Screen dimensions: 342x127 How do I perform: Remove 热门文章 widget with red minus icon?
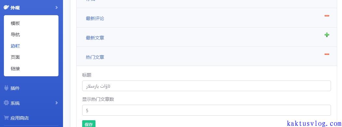coord(326,54)
